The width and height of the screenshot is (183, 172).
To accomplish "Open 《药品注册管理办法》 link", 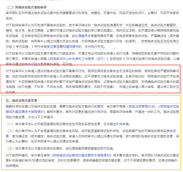I will (141, 107).
